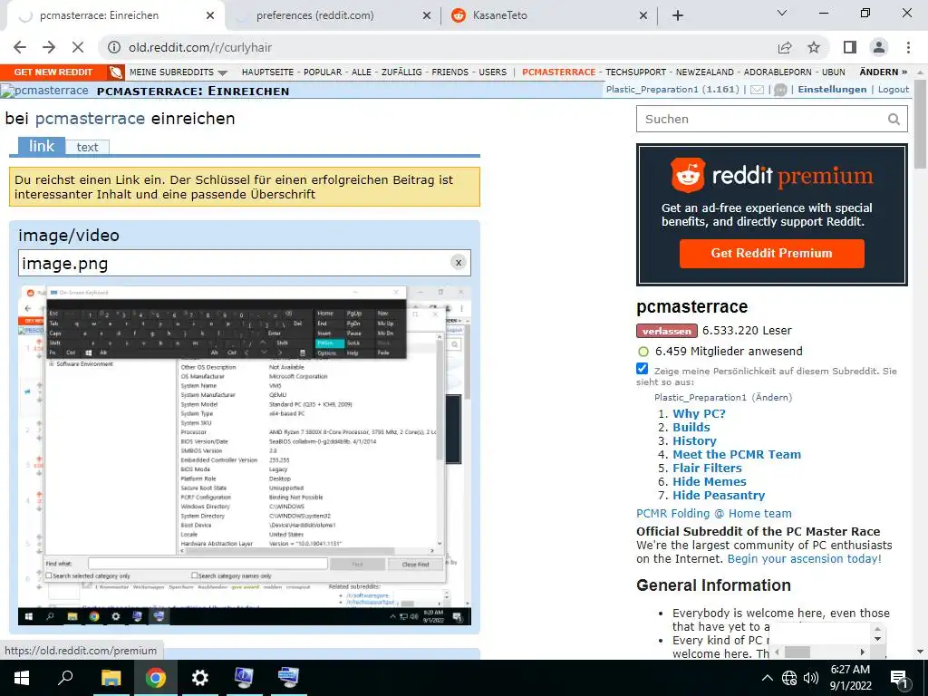Click the page vertical scrollbar thumb
This screenshot has height=696, width=928.
pyautogui.click(x=921, y=124)
